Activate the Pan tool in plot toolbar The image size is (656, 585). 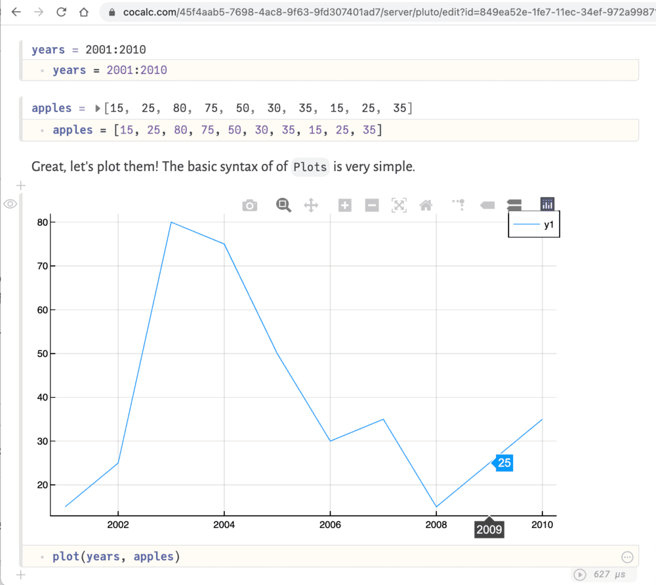click(x=311, y=206)
